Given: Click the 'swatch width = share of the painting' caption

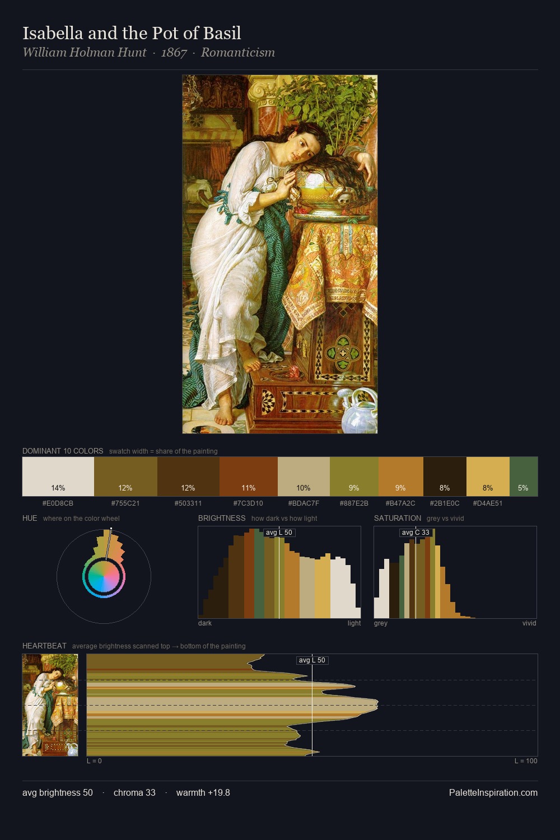Looking at the screenshot, I should (164, 451).
